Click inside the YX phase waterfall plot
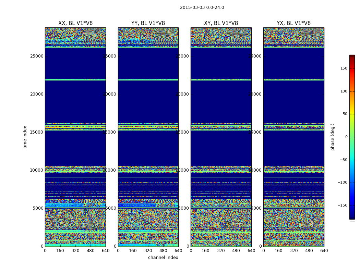The width and height of the screenshot is (360, 274). 293,103
